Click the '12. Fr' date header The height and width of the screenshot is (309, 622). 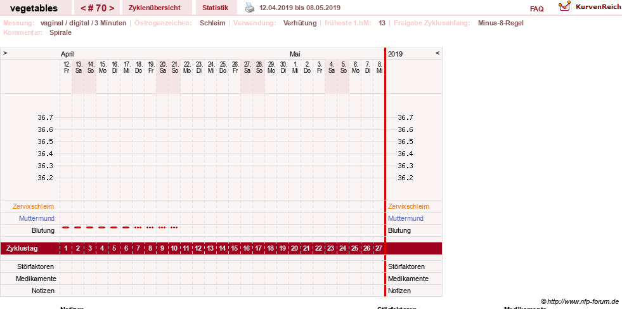tap(67, 67)
